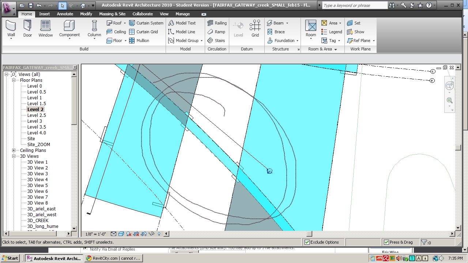Click in the keyword search field
Viewport: 468px width, 263px height.
[x=354, y=5]
